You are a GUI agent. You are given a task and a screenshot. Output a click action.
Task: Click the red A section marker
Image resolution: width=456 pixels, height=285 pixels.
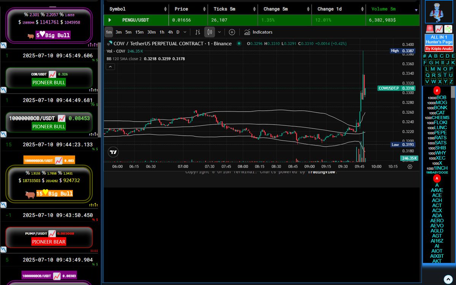(437, 178)
